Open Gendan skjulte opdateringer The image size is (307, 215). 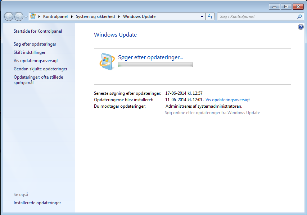(x=41, y=69)
